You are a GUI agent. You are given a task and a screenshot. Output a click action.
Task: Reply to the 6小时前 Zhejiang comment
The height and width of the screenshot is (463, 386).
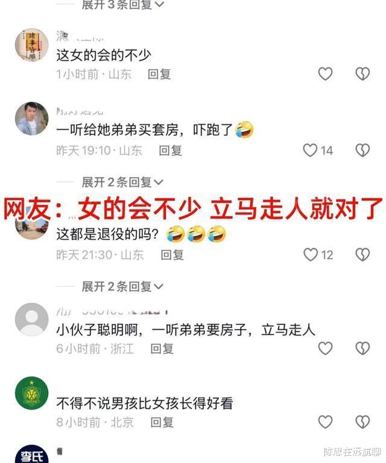(x=162, y=348)
